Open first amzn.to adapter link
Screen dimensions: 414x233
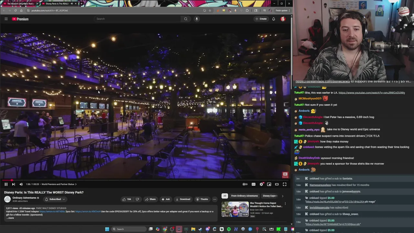coord(52,211)
